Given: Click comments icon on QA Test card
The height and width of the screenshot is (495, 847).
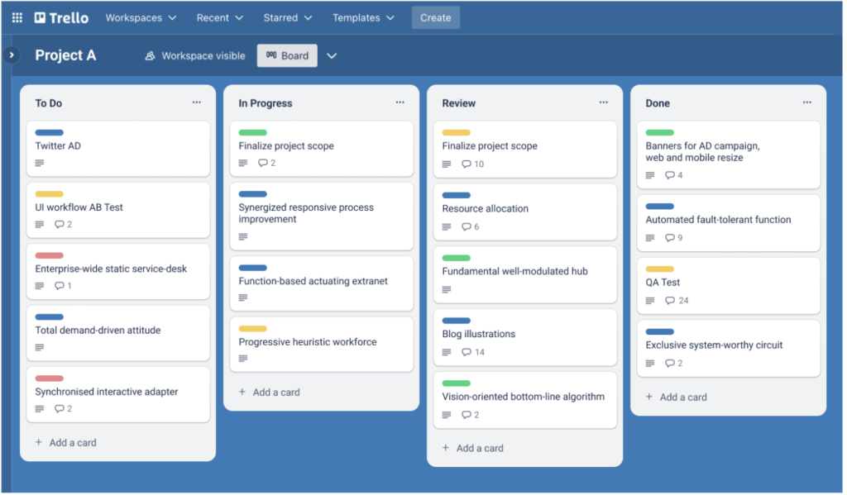Looking at the screenshot, I should pos(670,301).
